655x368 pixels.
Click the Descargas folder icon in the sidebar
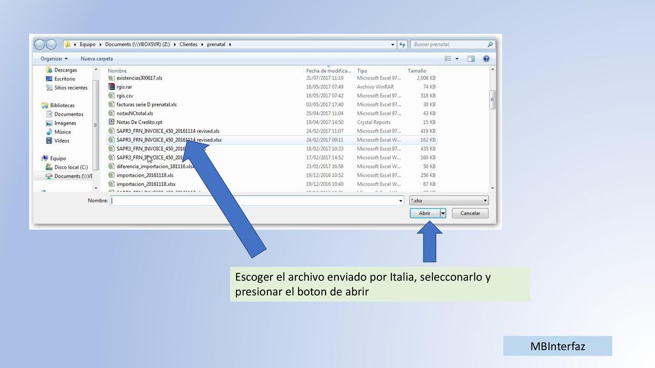[x=49, y=70]
